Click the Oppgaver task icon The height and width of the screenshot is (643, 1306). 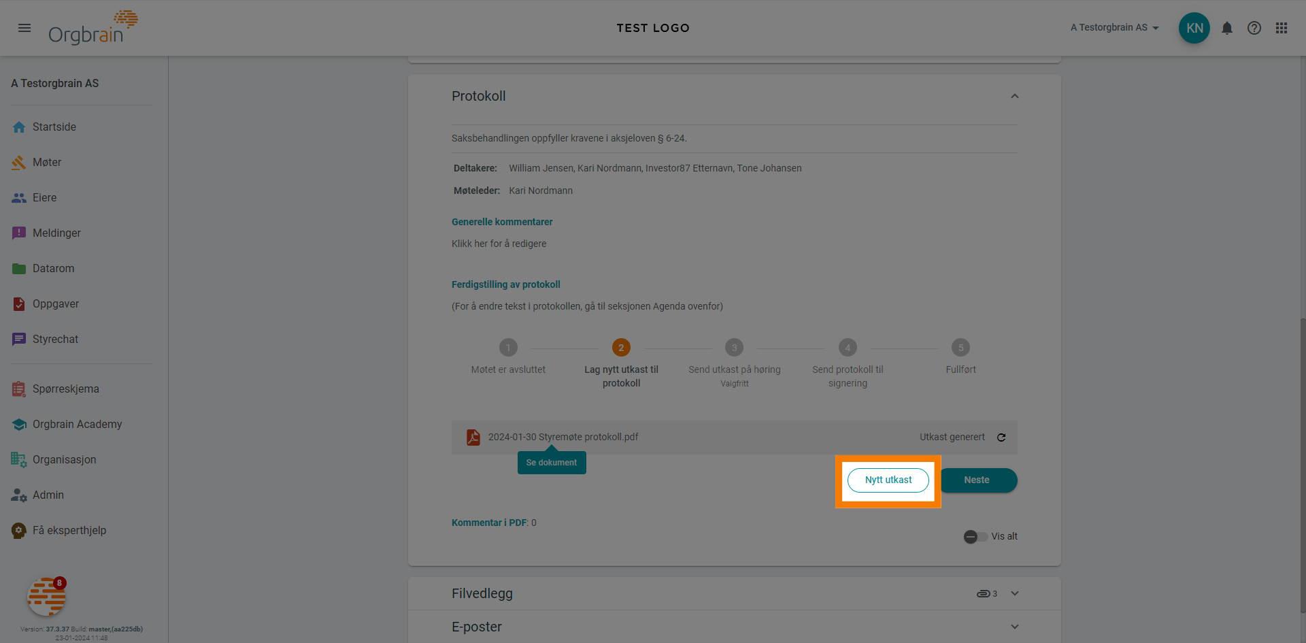click(x=19, y=304)
